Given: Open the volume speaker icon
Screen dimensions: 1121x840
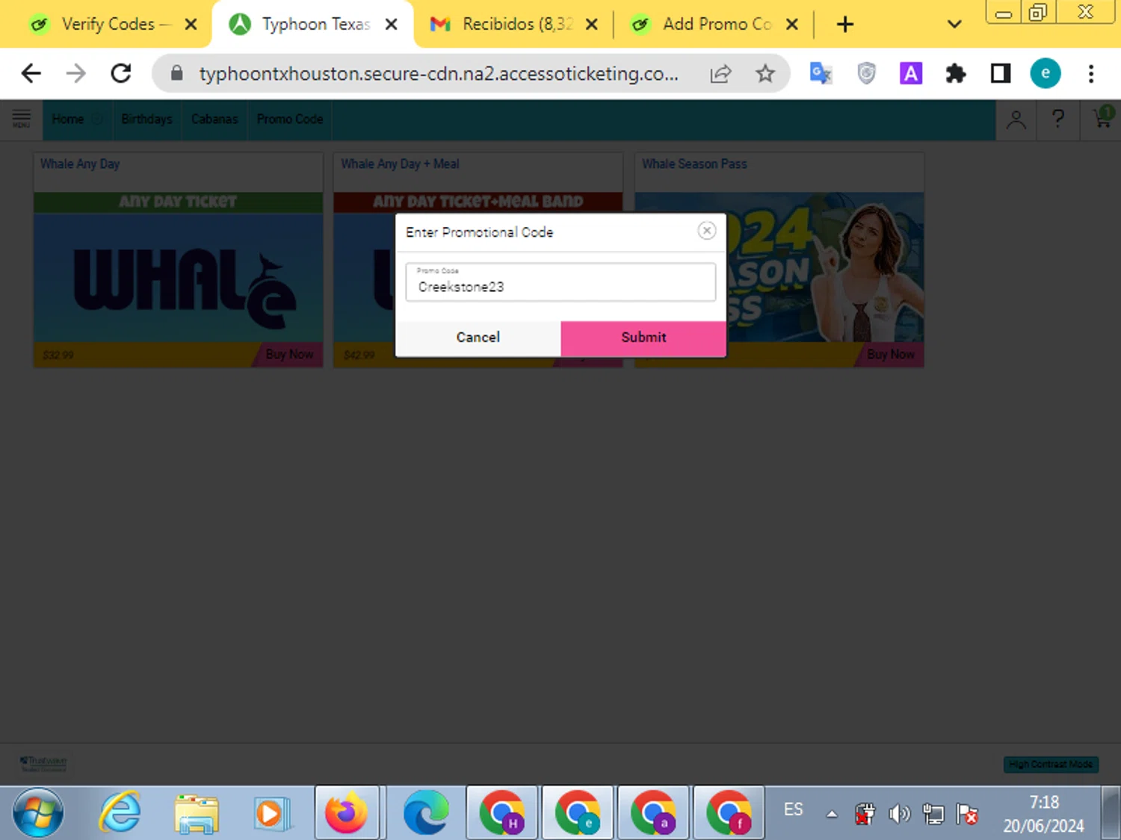Looking at the screenshot, I should (x=899, y=813).
